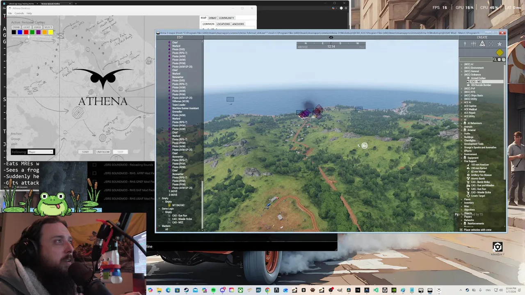The height and width of the screenshot is (295, 525).
Task: Expand the (MCC) AI category
Action: 462,64
